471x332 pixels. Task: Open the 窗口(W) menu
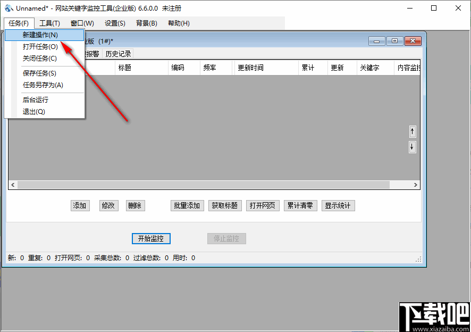pyautogui.click(x=81, y=23)
